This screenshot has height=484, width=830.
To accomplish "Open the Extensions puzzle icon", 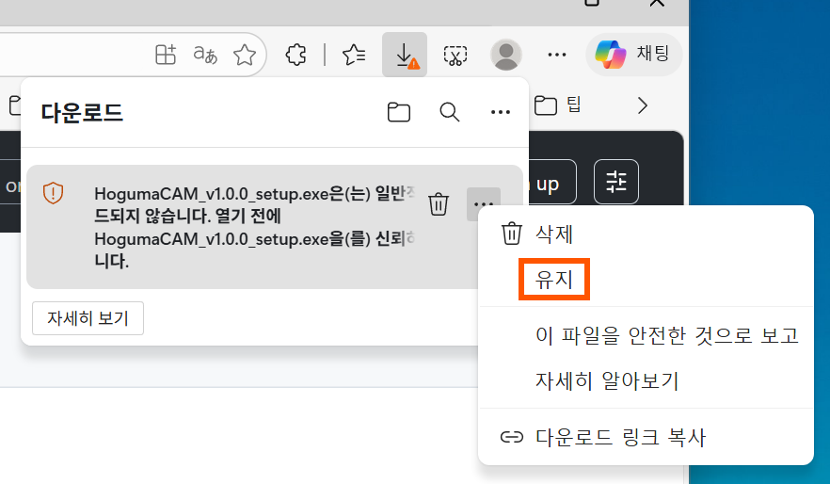I will pyautogui.click(x=295, y=55).
